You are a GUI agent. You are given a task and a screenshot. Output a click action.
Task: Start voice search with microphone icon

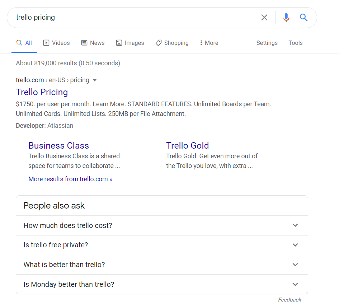pyautogui.click(x=286, y=18)
